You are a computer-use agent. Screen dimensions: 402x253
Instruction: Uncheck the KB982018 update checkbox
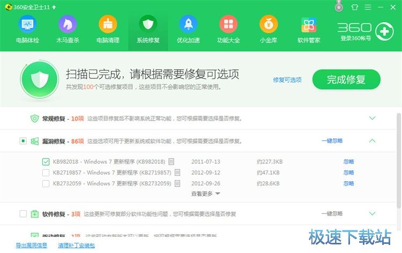(x=46, y=162)
